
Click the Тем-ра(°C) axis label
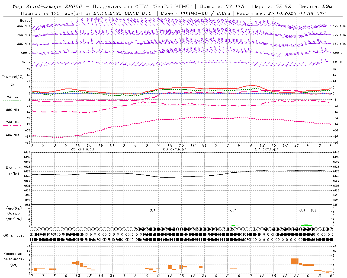13,77
